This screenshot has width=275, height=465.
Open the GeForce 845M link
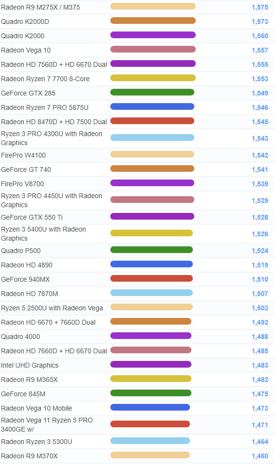click(23, 394)
